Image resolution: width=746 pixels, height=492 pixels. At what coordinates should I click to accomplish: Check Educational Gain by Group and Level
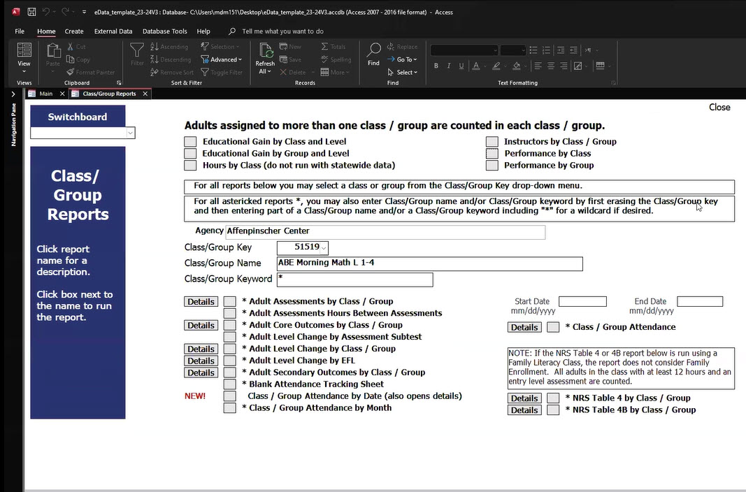190,154
